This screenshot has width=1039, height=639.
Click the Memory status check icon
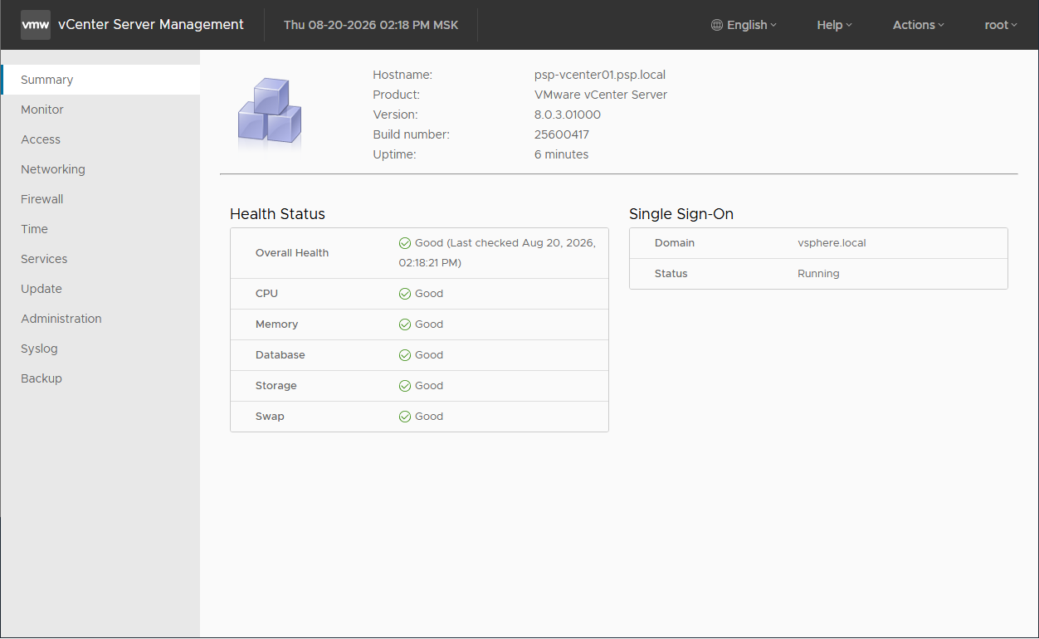tap(405, 324)
